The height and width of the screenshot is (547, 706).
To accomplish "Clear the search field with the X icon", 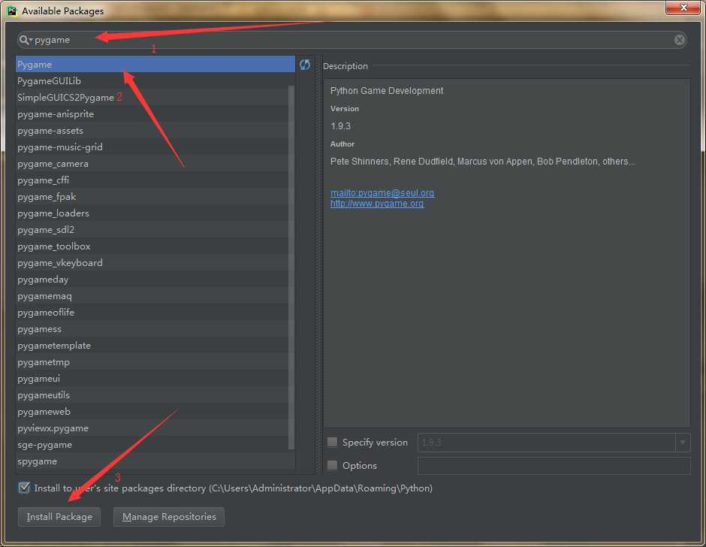I will 680,40.
